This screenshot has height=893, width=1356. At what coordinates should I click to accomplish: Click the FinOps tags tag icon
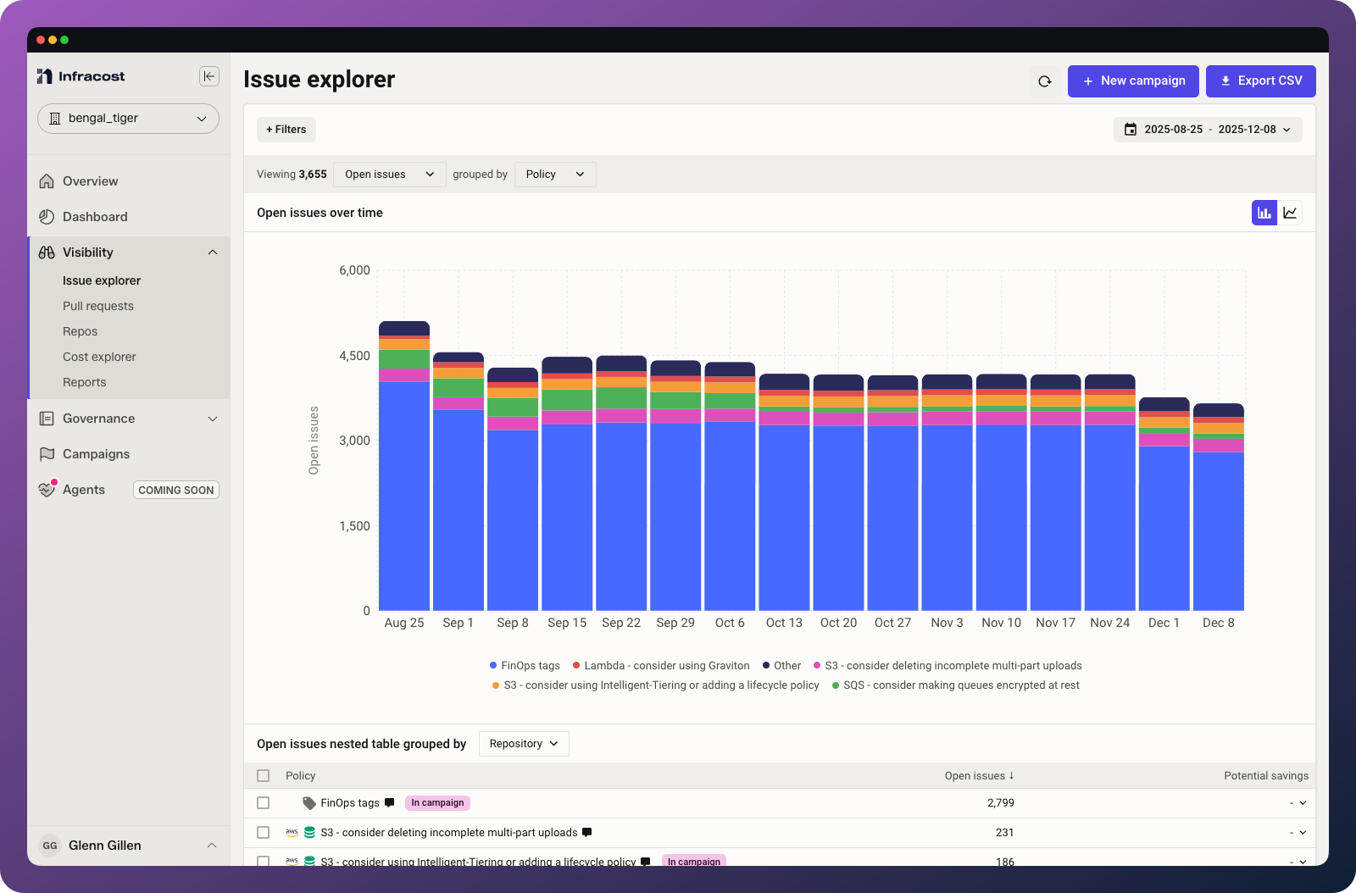pyautogui.click(x=309, y=803)
